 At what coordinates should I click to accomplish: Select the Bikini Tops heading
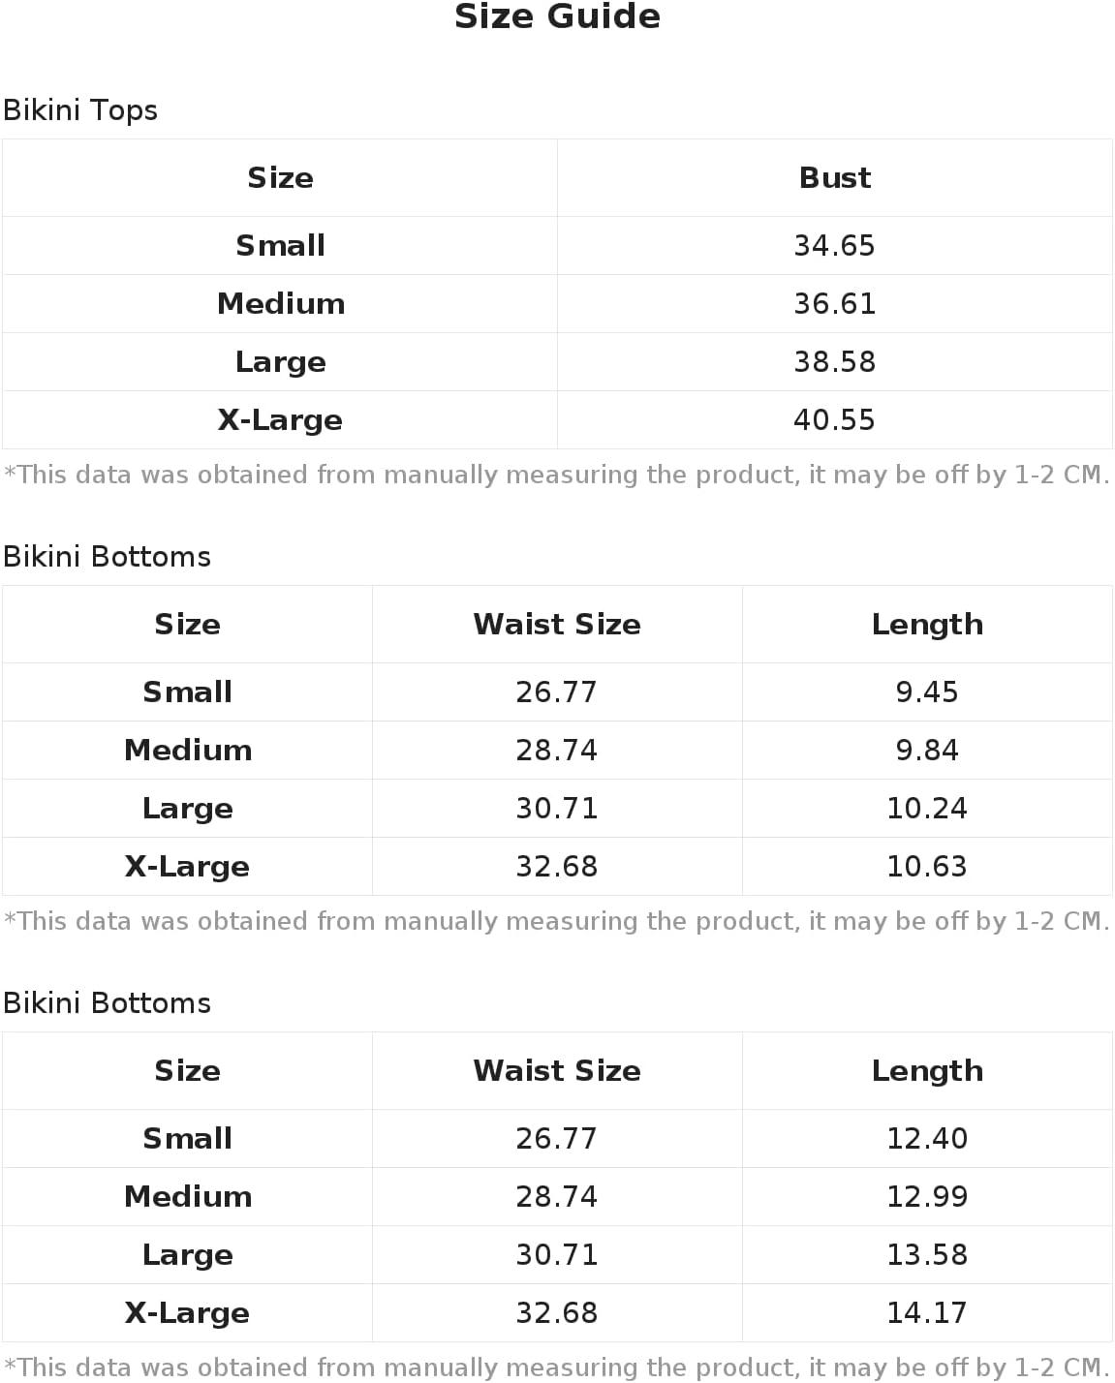(80, 110)
